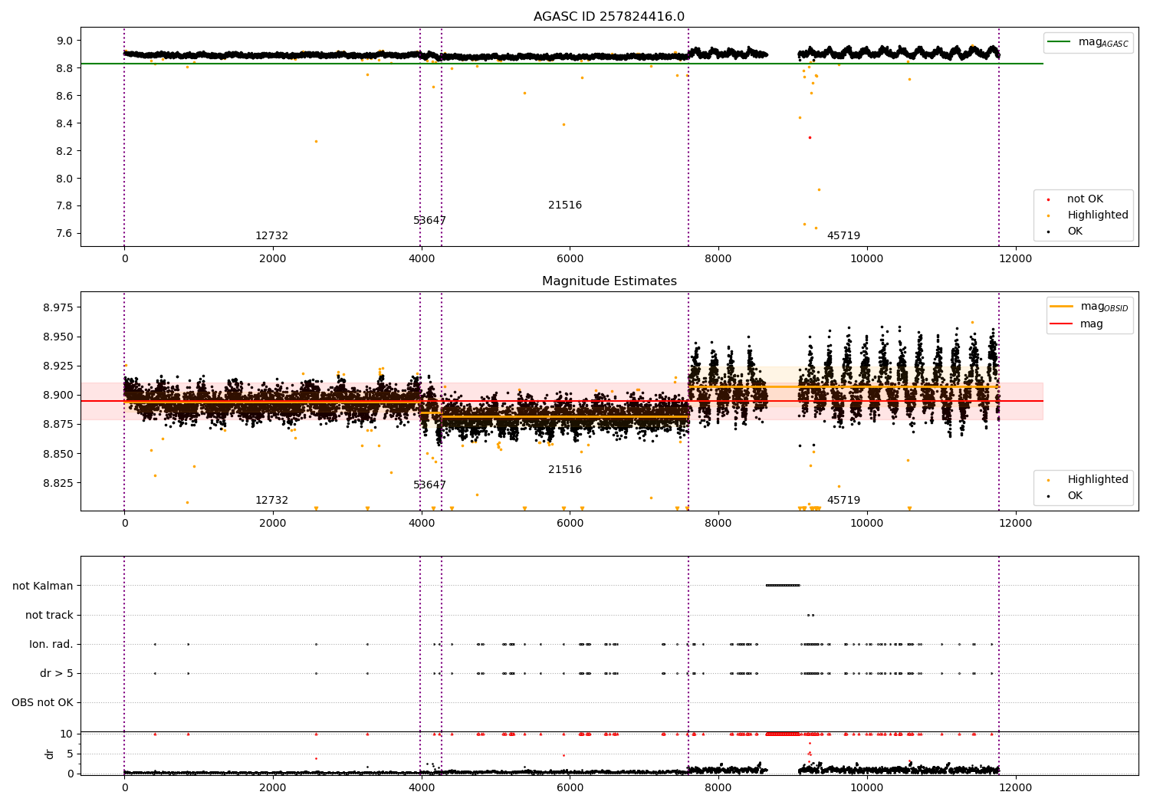Screen dimensions: 1150x805
Task: Click the 'dr' axis label of the bottom panel
Action: 50,754
